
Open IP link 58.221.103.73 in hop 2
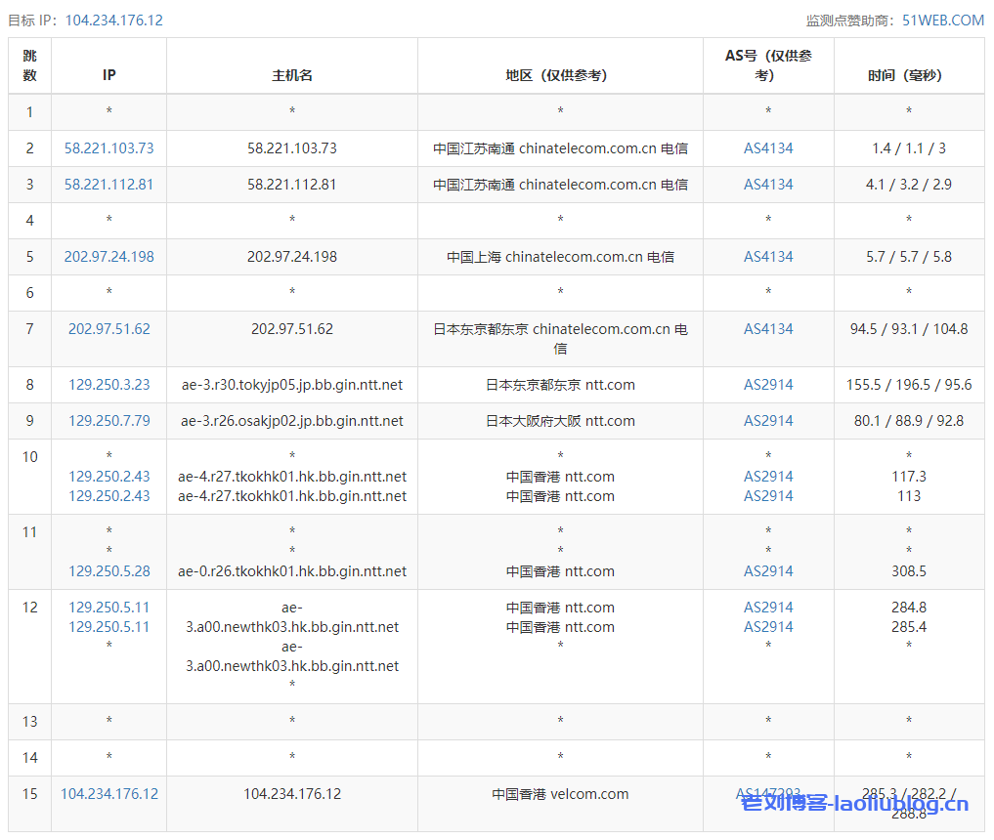pyautogui.click(x=108, y=148)
